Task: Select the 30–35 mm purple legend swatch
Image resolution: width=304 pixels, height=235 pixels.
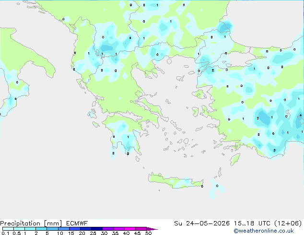Action: (x=108, y=229)
